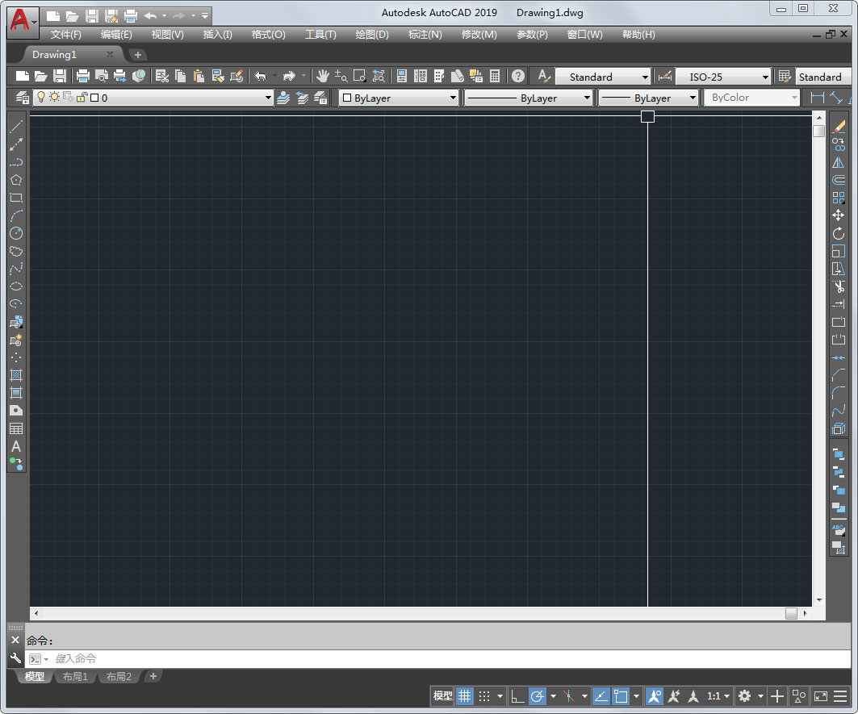Toggle the grid display in status bar

[x=465, y=695]
